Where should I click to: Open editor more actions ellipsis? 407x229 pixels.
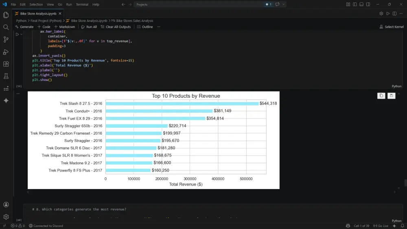point(401,13)
